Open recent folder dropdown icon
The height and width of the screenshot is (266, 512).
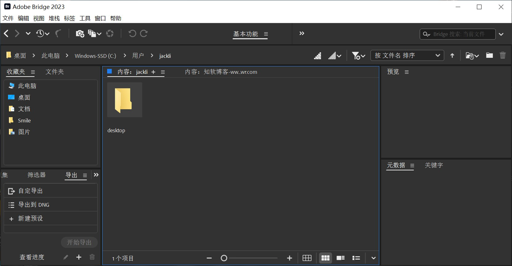472,56
